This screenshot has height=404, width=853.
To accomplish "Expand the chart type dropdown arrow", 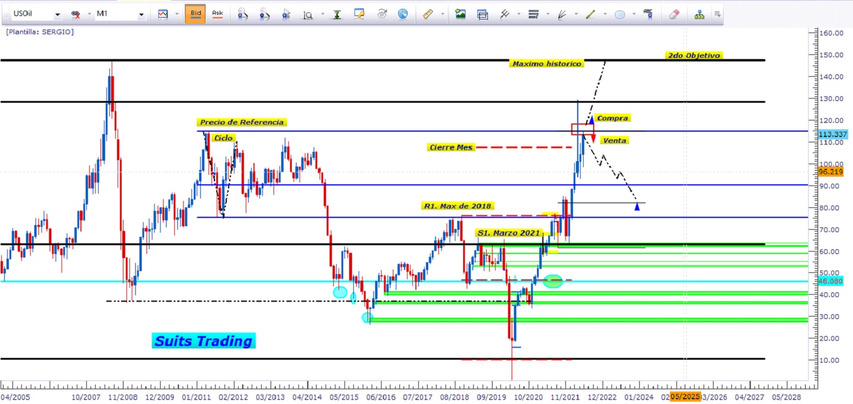I will tap(176, 14).
